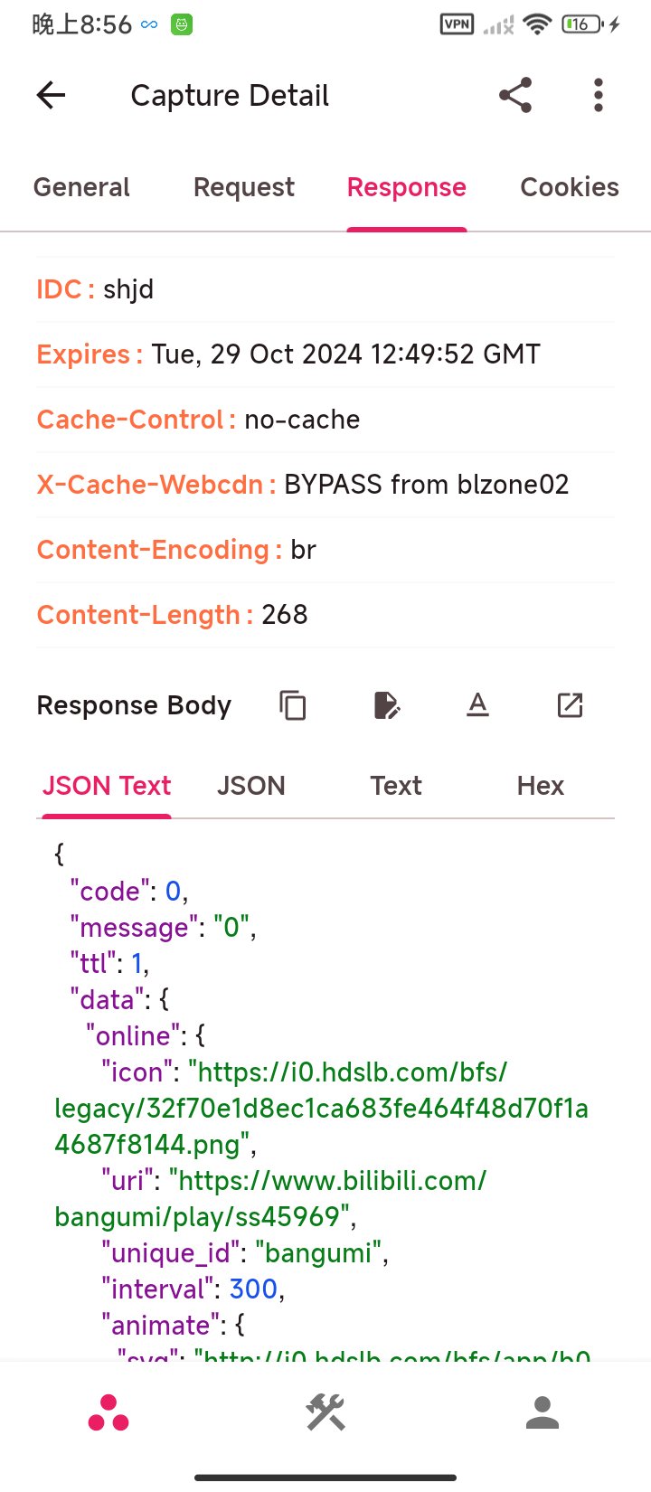The image size is (651, 1492).
Task: Tap the Content-Length header row
Action: (x=325, y=615)
